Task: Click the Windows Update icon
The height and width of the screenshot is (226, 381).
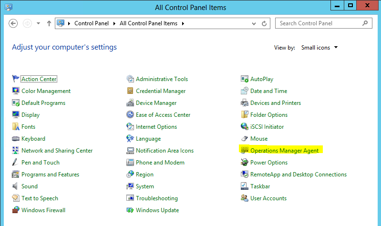Action: (130, 210)
